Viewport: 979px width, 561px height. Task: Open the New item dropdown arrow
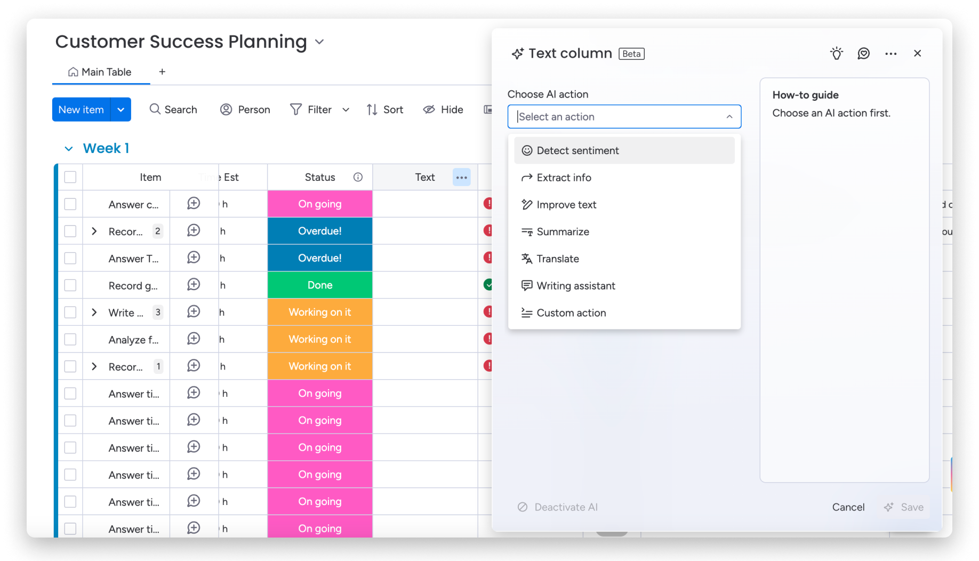121,109
